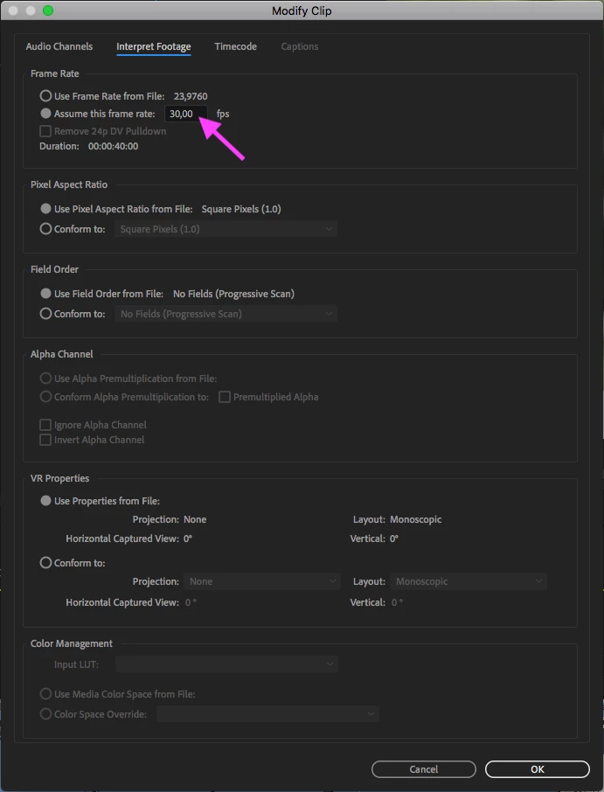
Task: Click the green zoom window button
Action: [48, 10]
